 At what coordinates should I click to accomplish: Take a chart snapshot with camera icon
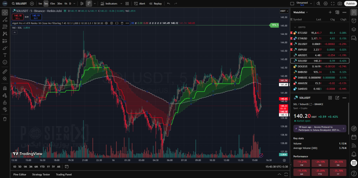coord(340,3)
